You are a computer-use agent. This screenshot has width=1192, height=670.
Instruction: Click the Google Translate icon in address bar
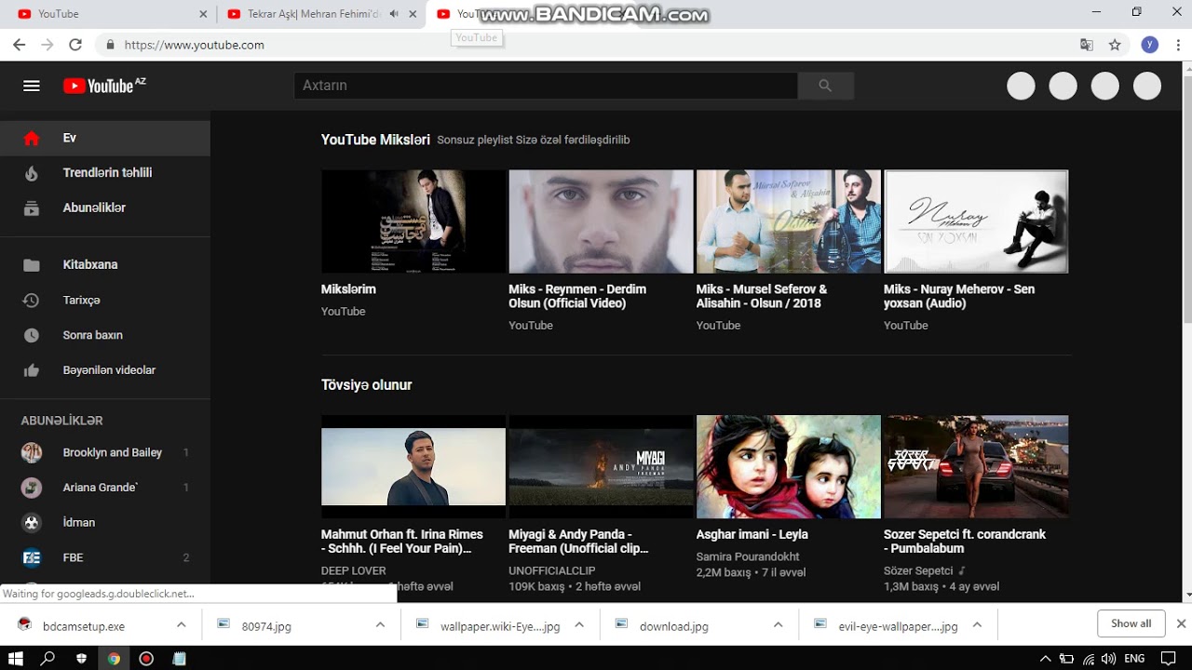coord(1087,45)
